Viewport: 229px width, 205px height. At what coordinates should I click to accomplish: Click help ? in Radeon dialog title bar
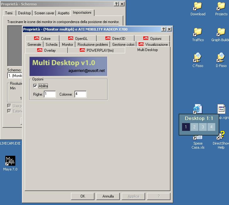(164, 29)
